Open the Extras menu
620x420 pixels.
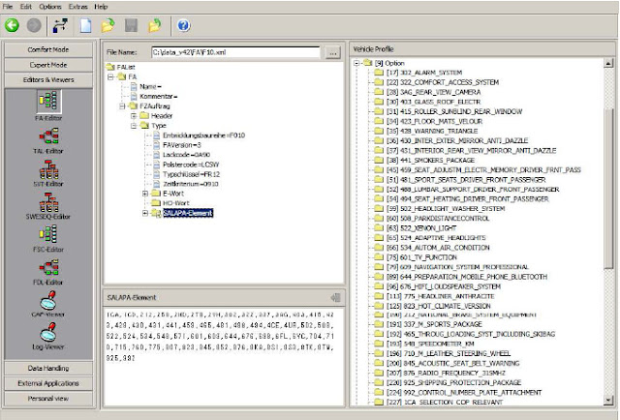click(x=77, y=7)
